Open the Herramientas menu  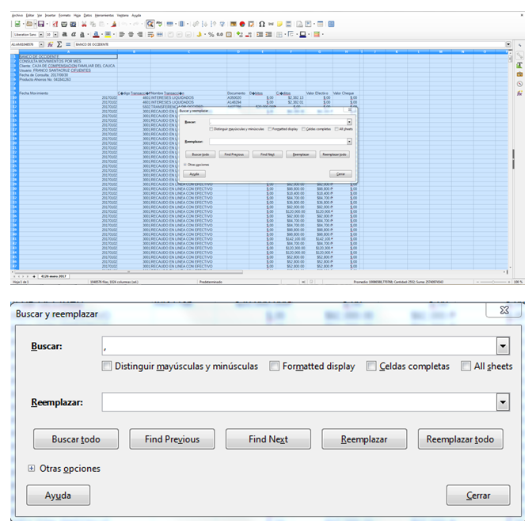point(104,15)
